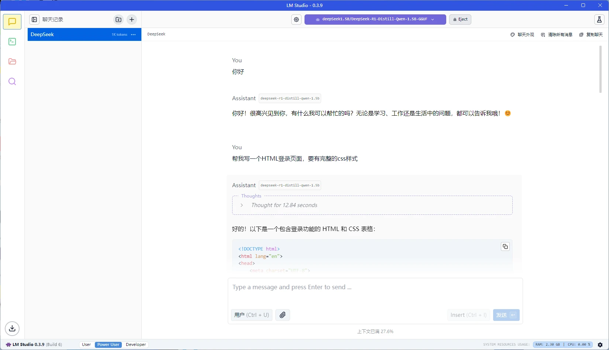Open the Discover search icon in sidebar
Viewport: 609px width, 350px height.
click(x=12, y=81)
